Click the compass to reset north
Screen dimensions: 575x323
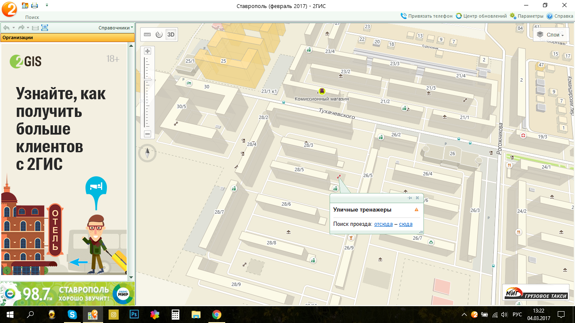tap(147, 153)
